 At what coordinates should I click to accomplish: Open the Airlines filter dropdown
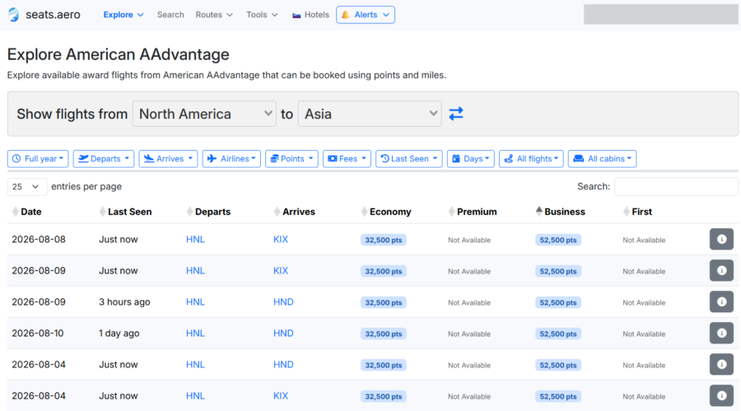coord(231,159)
